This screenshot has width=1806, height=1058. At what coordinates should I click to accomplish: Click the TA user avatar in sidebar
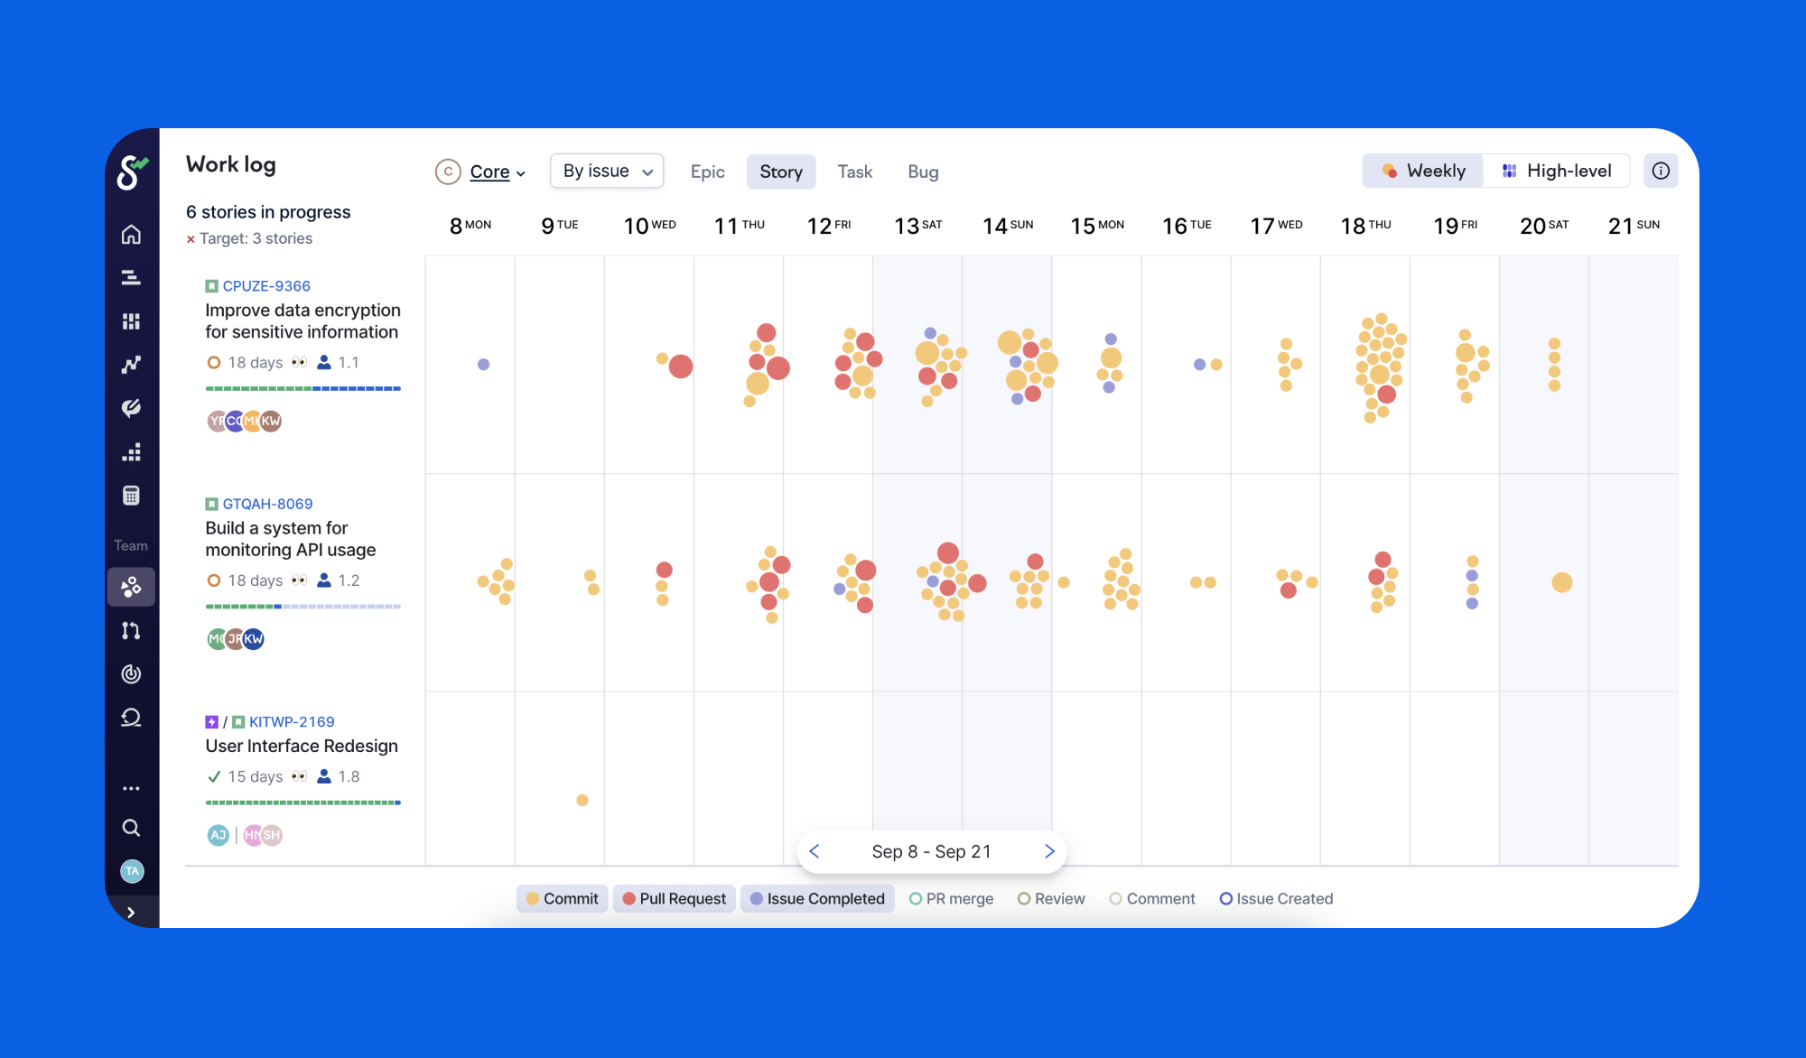click(132, 871)
